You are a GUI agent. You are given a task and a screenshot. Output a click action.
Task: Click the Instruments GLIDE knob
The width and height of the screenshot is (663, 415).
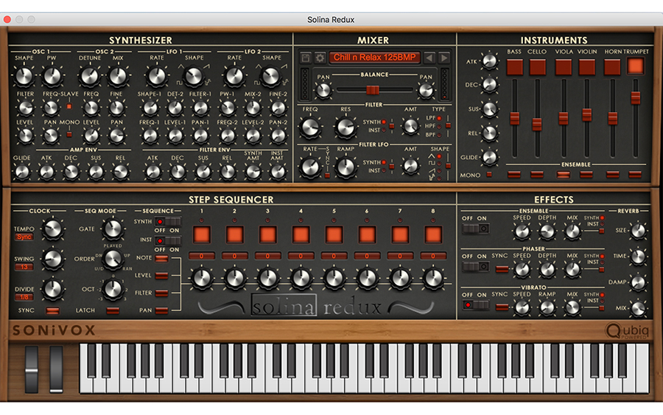pyautogui.click(x=490, y=157)
